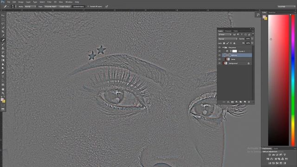The height and width of the screenshot is (167, 297).
Task: Select the Dodge tool
Action: [3, 68]
